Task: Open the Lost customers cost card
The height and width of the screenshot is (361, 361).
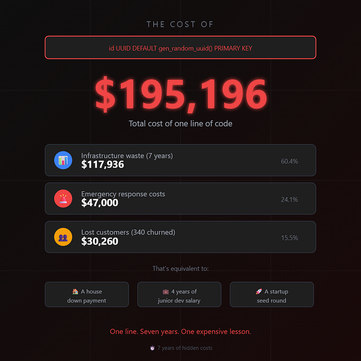Action: [180, 237]
